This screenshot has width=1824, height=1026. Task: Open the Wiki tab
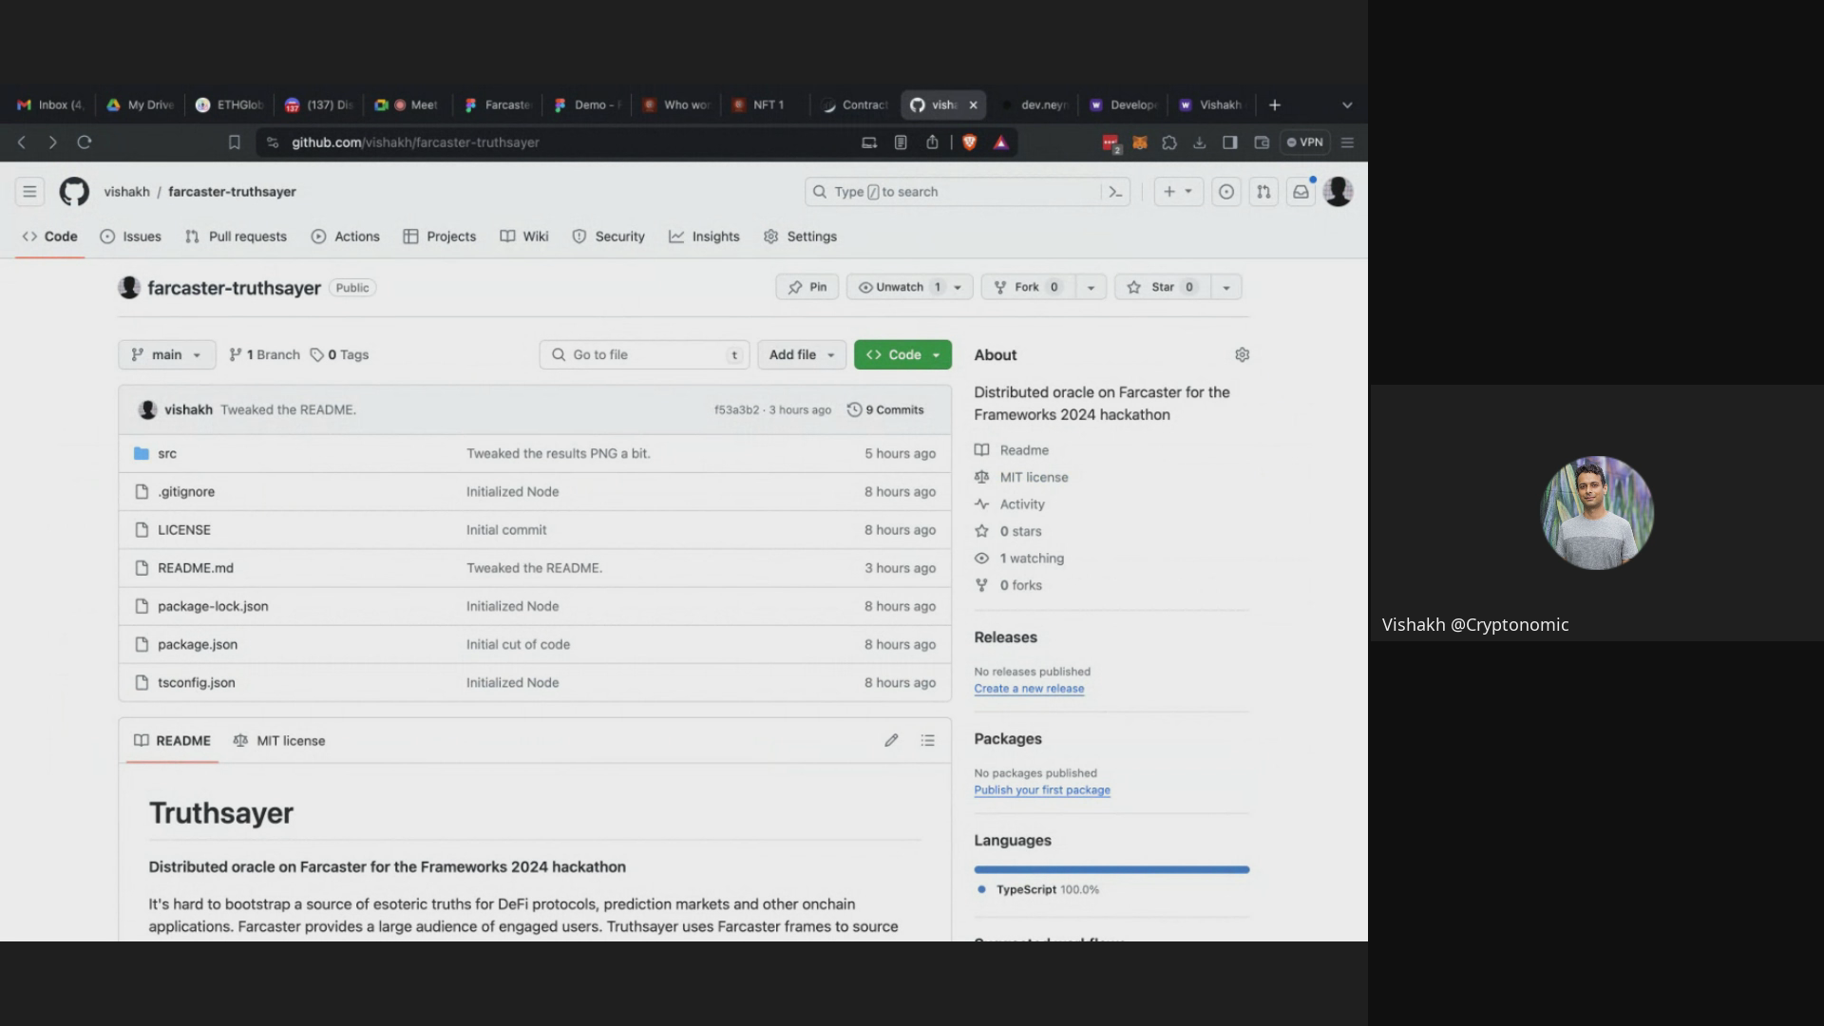point(524,237)
